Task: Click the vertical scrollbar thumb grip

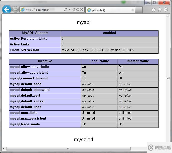Action: click(168, 78)
